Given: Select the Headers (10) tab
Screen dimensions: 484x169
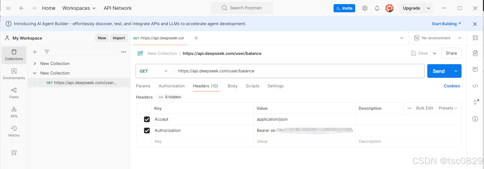Looking at the screenshot, I should [206, 86].
